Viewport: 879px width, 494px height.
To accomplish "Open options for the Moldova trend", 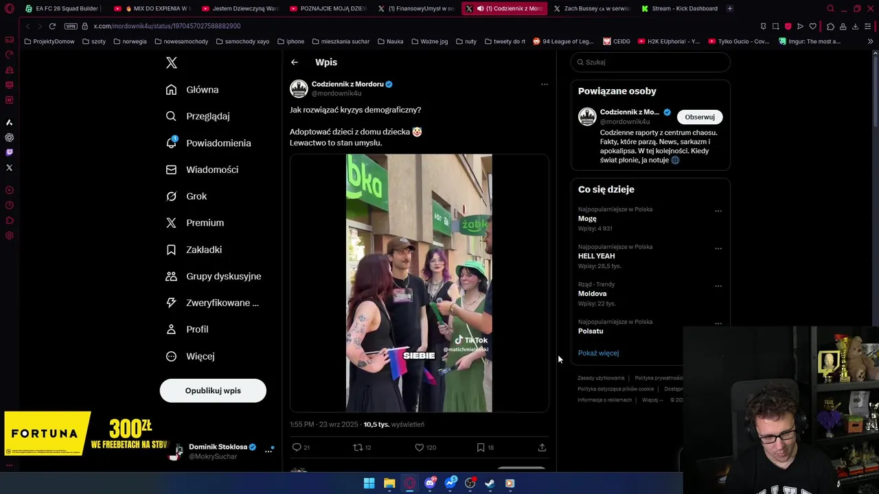I will (718, 285).
